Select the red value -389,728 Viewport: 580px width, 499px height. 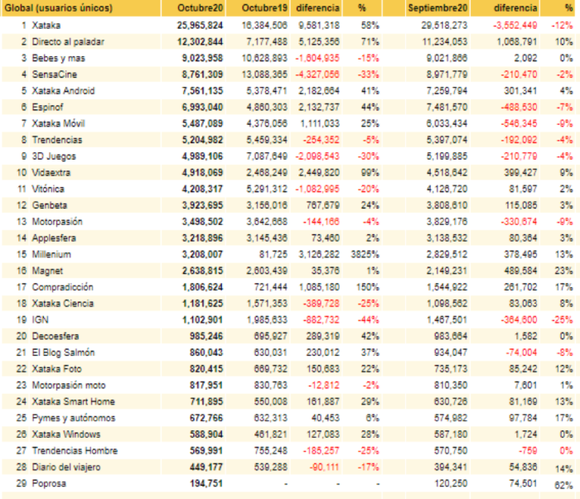tap(321, 303)
